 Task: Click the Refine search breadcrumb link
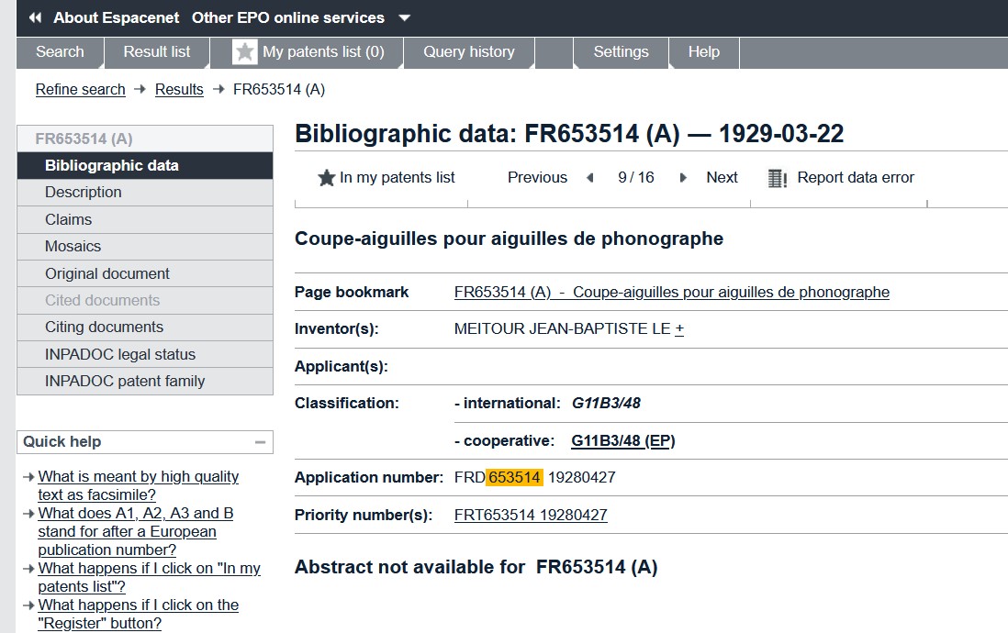coord(80,89)
